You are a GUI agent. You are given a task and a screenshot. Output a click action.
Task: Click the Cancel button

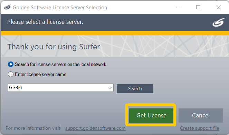(x=201, y=115)
